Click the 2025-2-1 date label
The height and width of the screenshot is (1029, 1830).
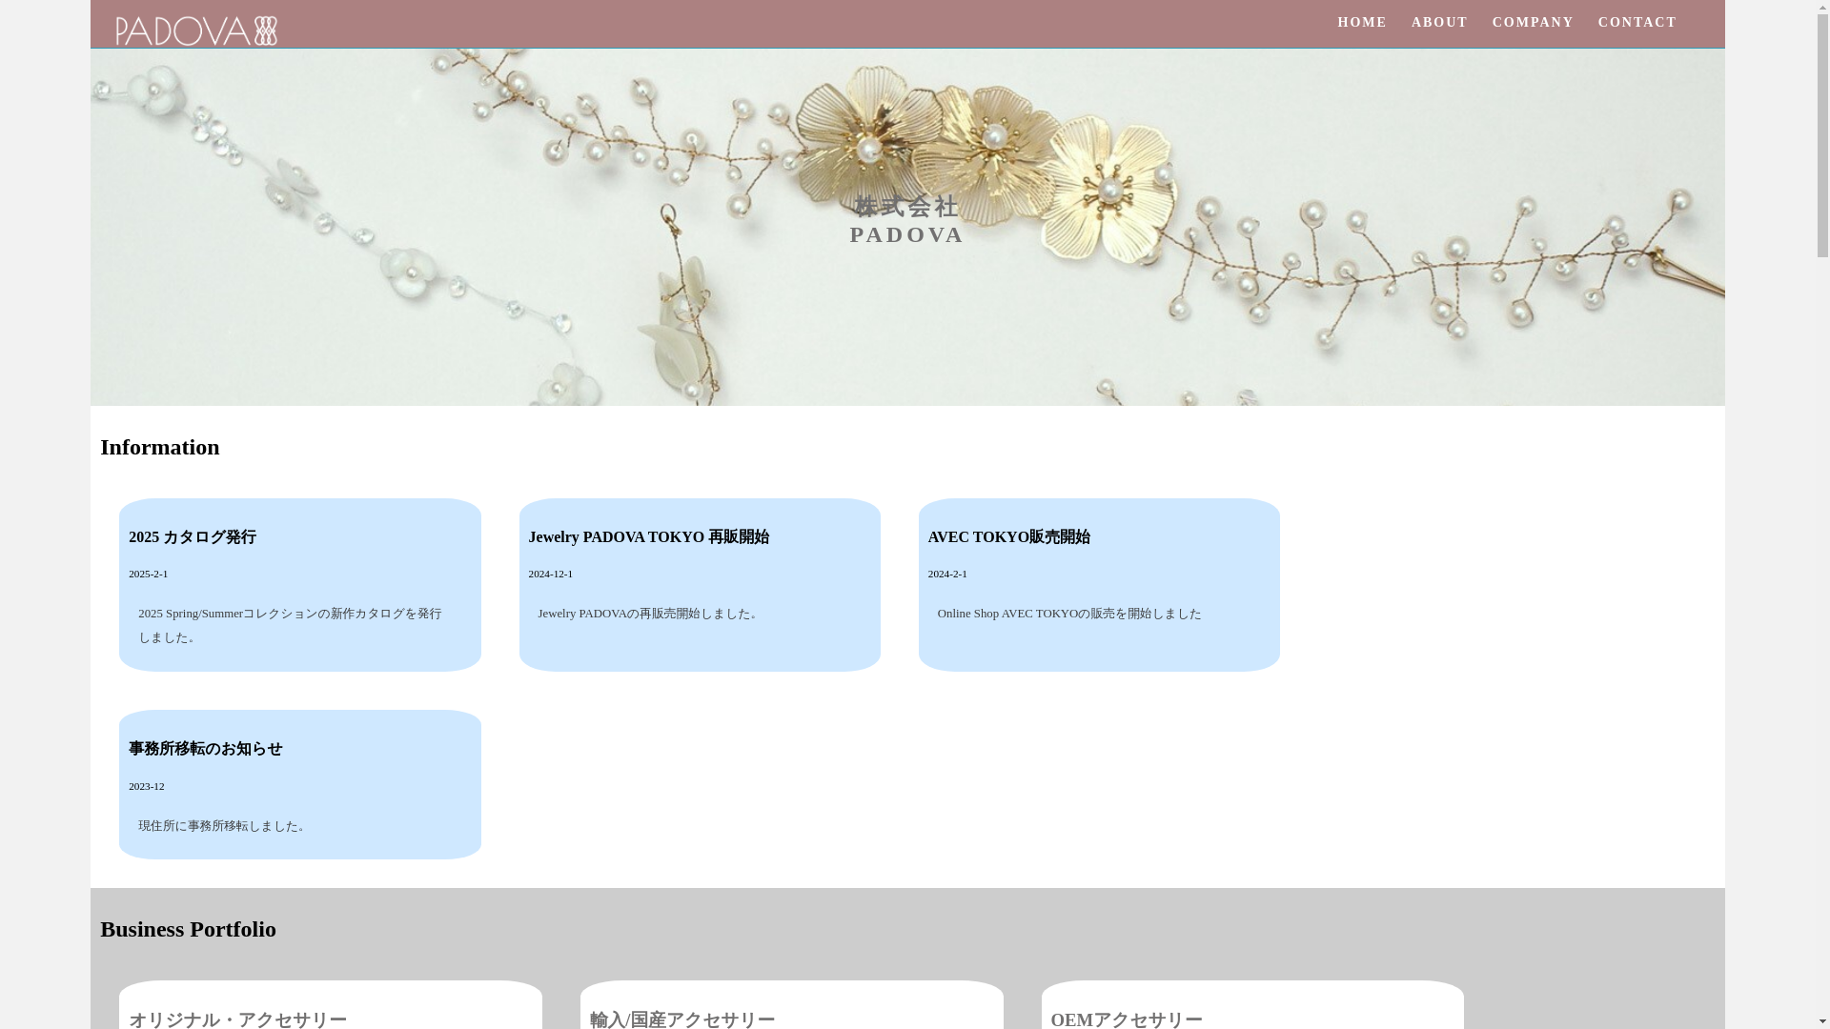pos(148,574)
